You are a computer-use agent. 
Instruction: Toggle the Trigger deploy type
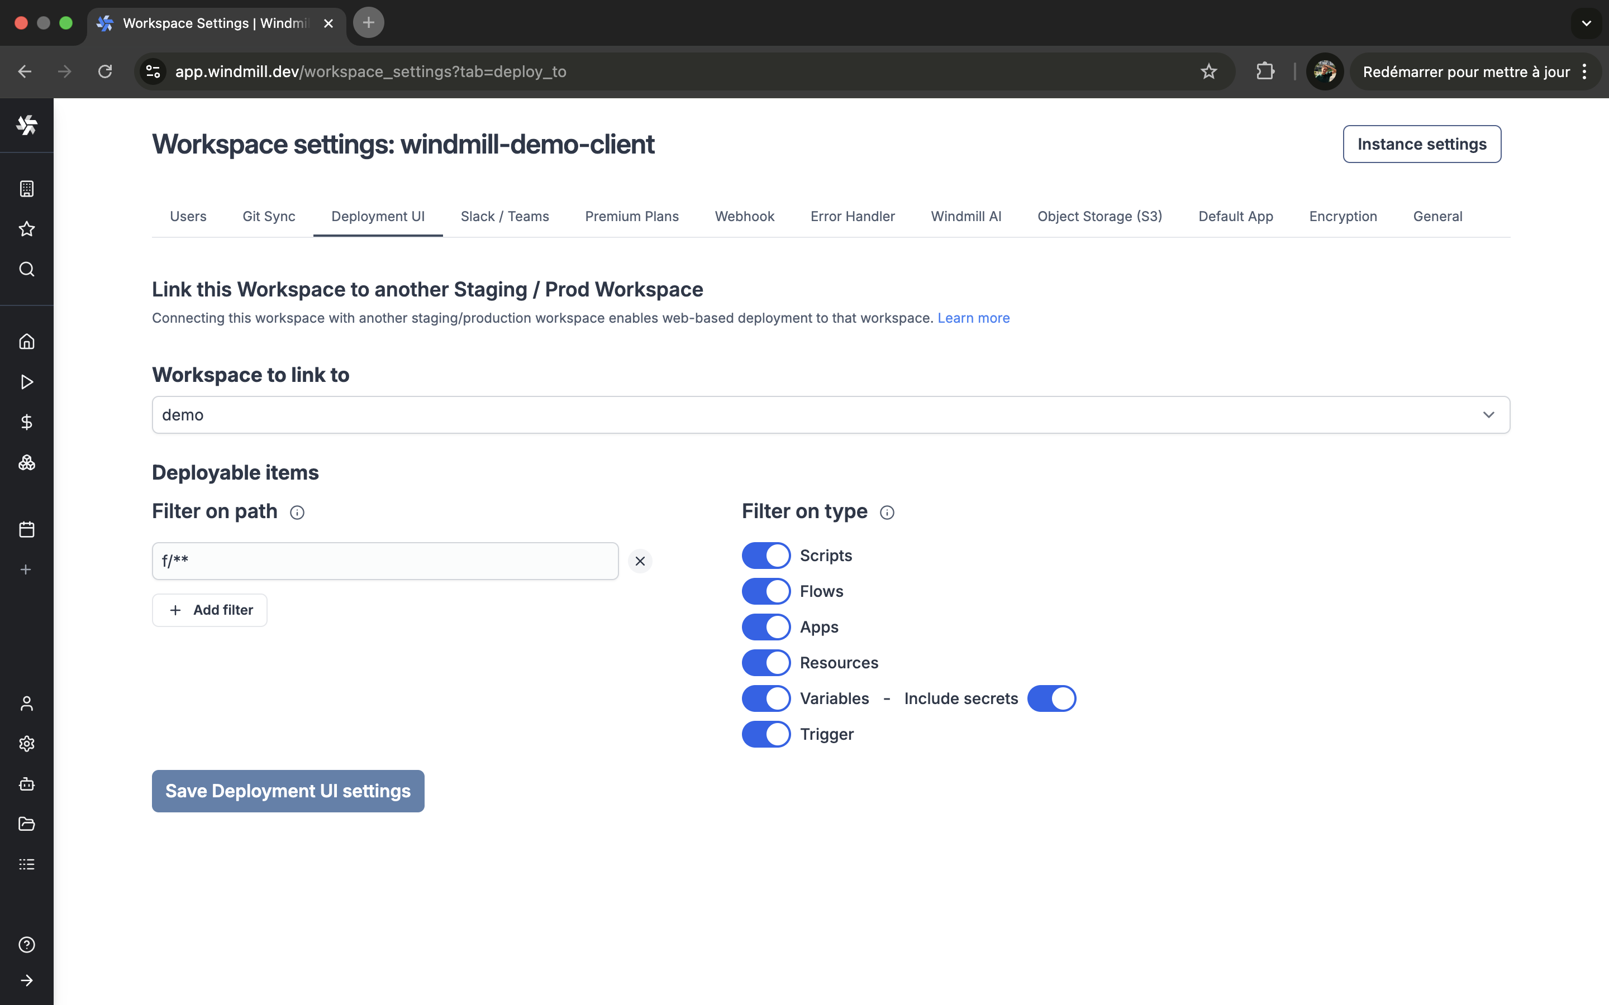(x=766, y=734)
